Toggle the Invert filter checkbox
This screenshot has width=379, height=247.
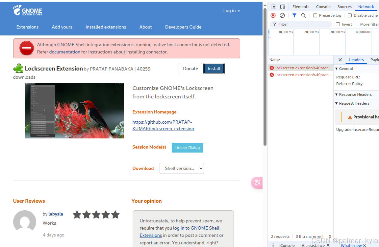click(x=338, y=24)
